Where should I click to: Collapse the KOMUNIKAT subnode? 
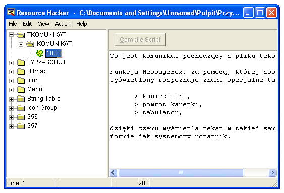point(21,44)
